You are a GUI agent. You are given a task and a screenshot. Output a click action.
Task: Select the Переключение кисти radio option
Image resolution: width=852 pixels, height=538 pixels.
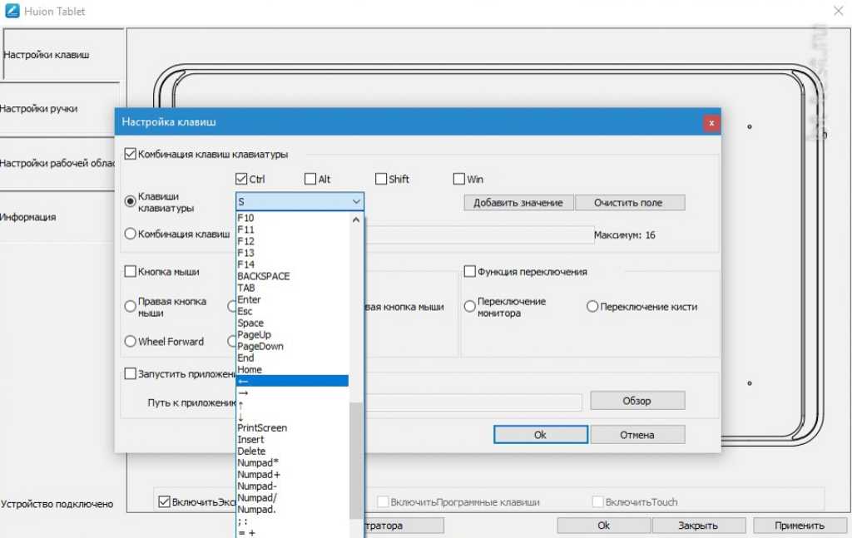[592, 307]
